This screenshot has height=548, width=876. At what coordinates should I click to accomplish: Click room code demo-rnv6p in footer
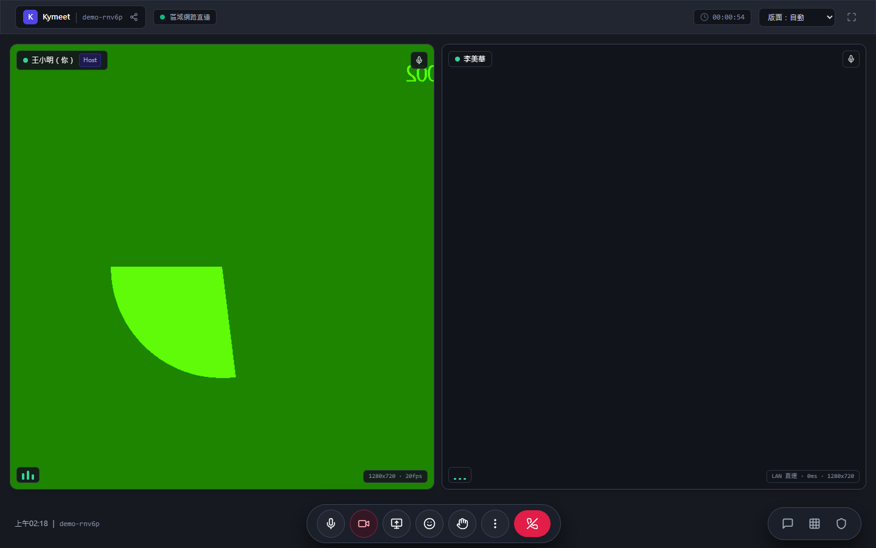click(x=80, y=524)
